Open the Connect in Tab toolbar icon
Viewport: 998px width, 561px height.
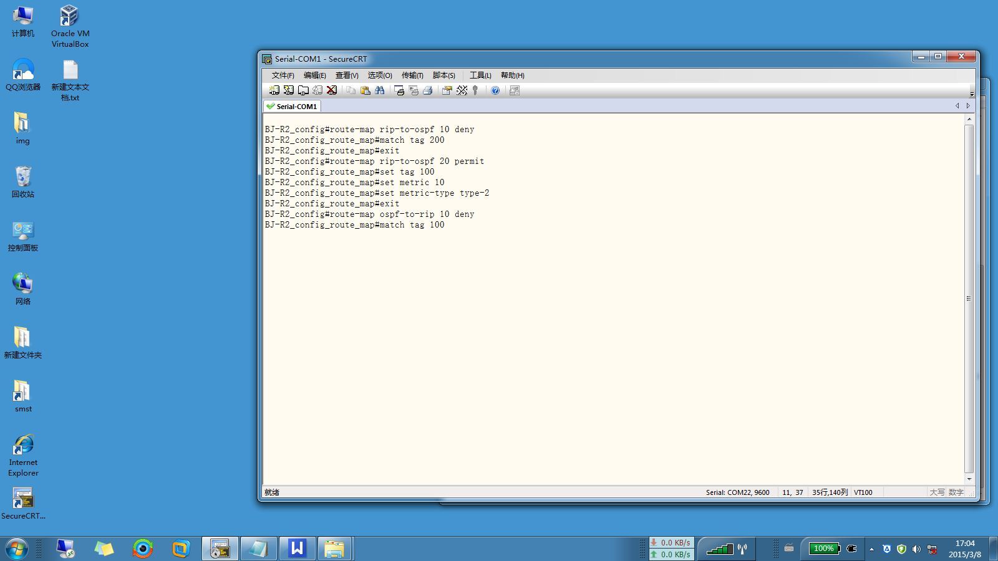tap(303, 90)
